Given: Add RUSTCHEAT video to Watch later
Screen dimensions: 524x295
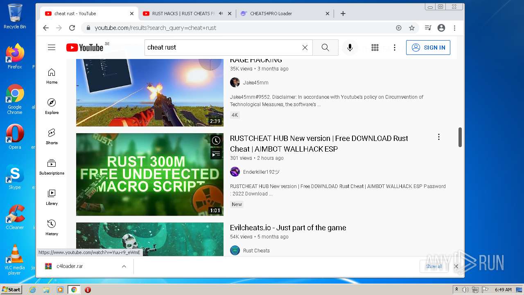Looking at the screenshot, I should point(216,141).
